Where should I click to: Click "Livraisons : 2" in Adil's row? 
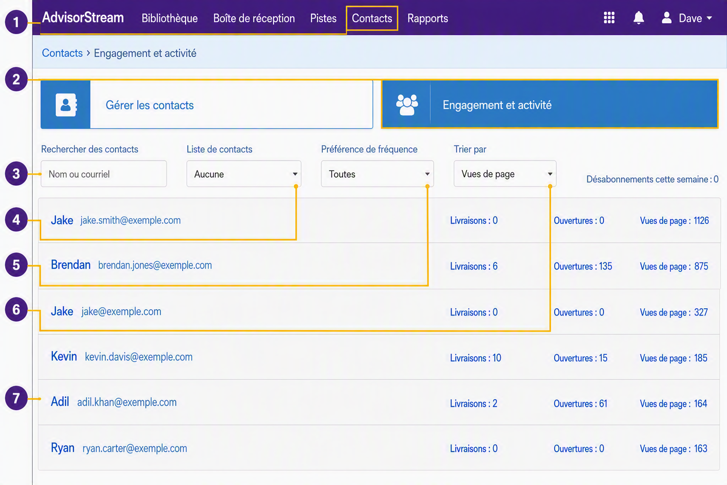pyautogui.click(x=474, y=404)
